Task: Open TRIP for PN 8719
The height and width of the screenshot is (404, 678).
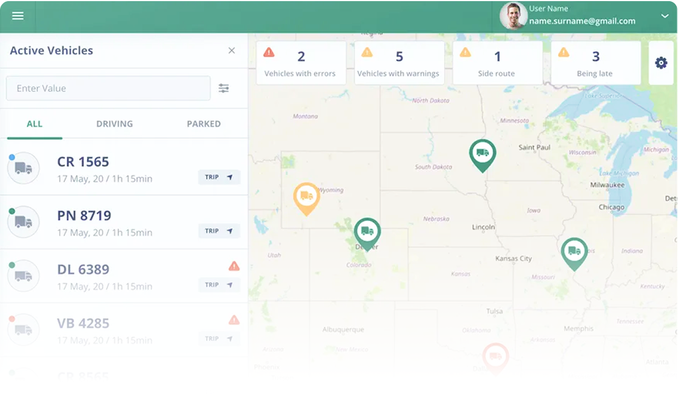Action: pos(219,231)
